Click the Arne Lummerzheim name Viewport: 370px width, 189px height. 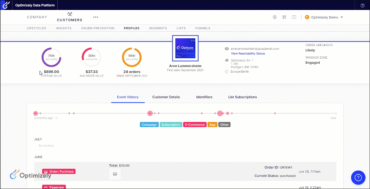click(185, 66)
